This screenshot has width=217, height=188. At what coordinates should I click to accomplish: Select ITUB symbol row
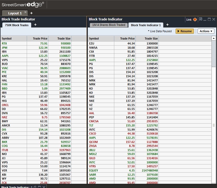tap(5, 150)
